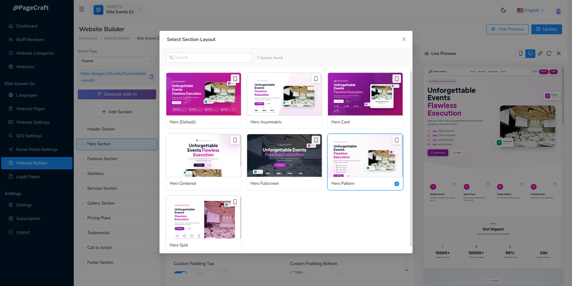
Task: Toggle dark mode moon icon
Action: (x=503, y=10)
